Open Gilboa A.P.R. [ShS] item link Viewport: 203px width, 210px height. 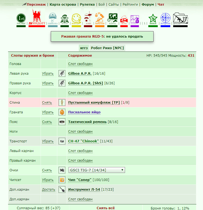tap(86, 83)
